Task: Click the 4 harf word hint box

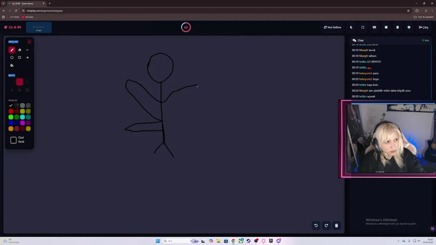Action: pos(39,28)
